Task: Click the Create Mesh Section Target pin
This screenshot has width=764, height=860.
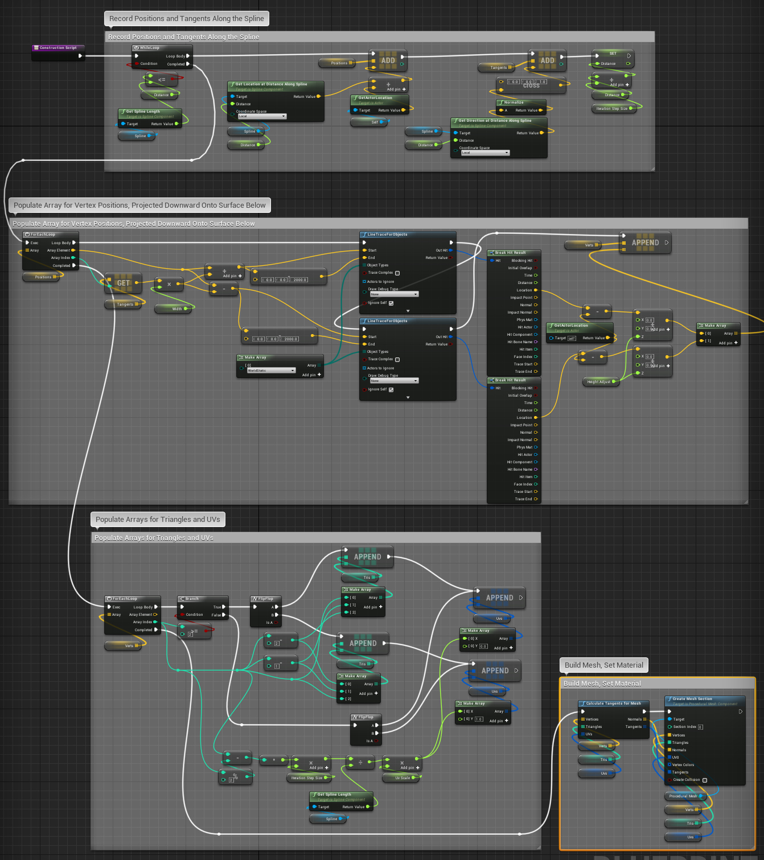Action: (669, 719)
